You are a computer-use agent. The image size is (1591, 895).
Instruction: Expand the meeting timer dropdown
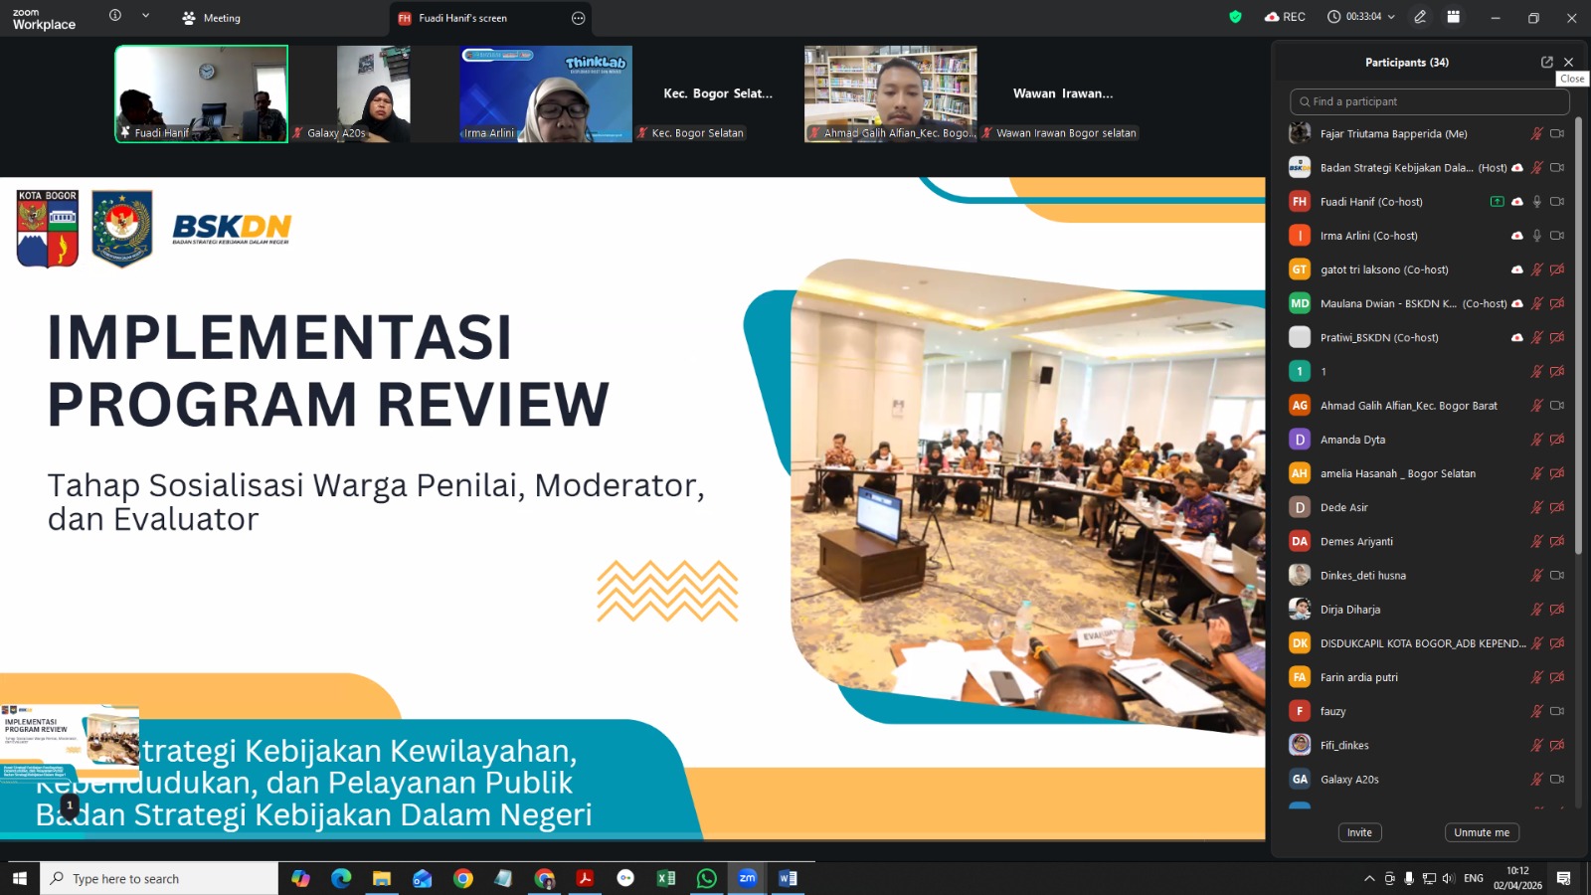pos(1391,17)
